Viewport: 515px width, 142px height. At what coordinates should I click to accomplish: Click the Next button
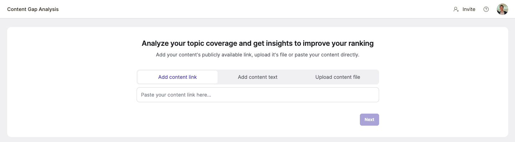coord(369,120)
